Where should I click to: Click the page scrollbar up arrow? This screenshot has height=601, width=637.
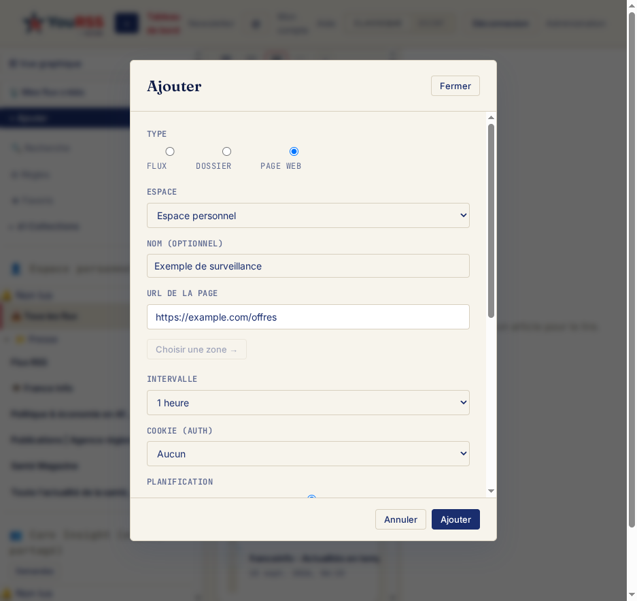[x=632, y=5]
